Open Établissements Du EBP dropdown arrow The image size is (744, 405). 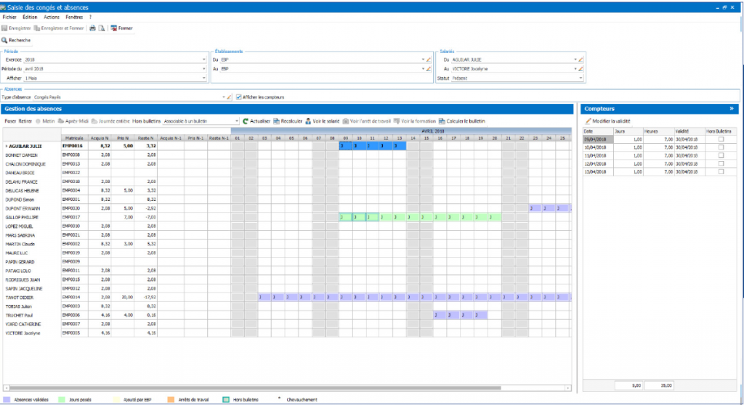[x=424, y=60]
